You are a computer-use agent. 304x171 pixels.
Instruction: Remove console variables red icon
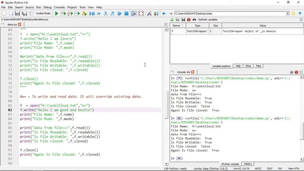point(296,72)
